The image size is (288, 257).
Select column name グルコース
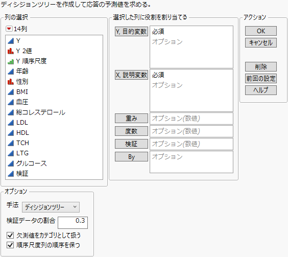click(x=32, y=163)
